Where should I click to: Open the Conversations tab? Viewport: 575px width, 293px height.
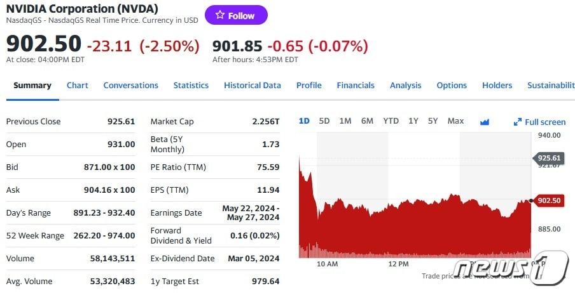(x=130, y=86)
